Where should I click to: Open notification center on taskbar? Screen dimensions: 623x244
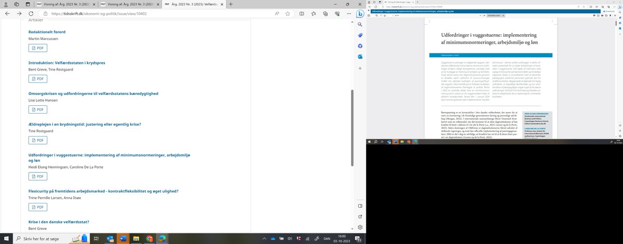coord(358,238)
